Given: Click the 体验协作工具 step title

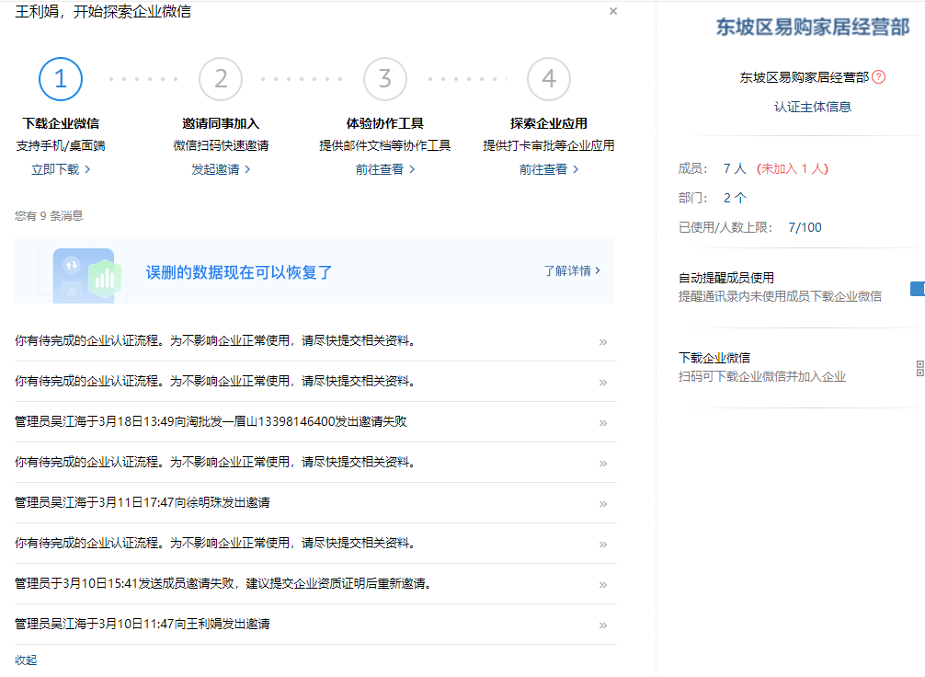Looking at the screenshot, I should 385,123.
